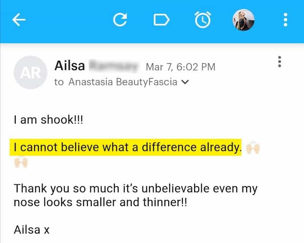Click the back arrow to return to inbox
304x243 pixels.
tap(18, 20)
